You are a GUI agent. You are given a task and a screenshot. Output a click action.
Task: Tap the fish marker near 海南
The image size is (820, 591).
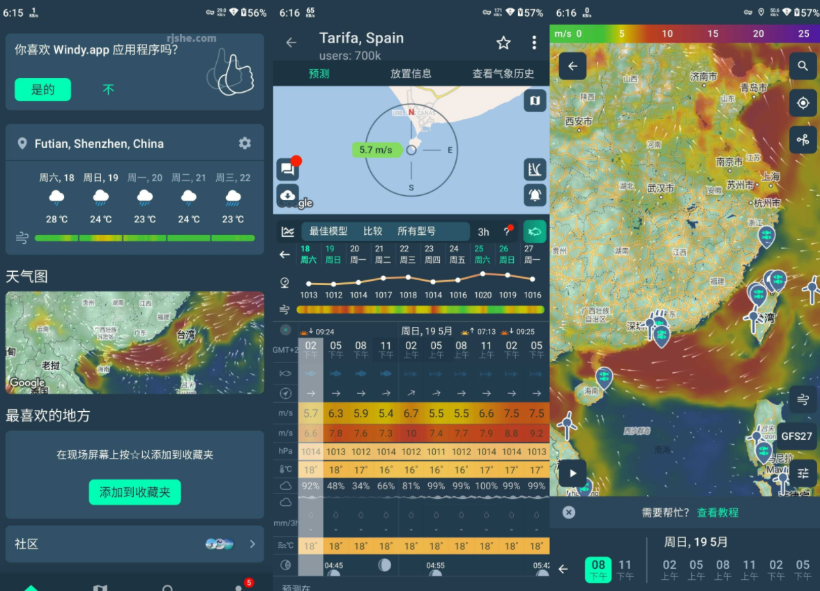[x=604, y=378]
